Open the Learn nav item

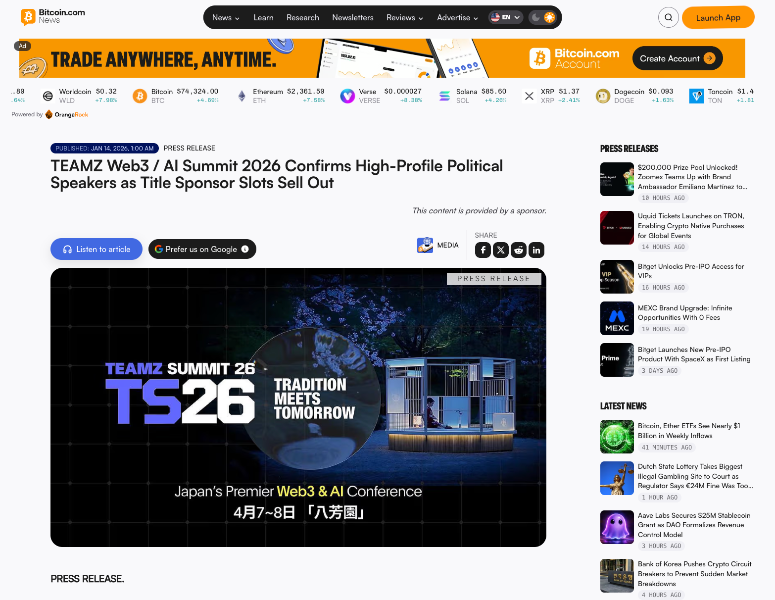(x=263, y=18)
